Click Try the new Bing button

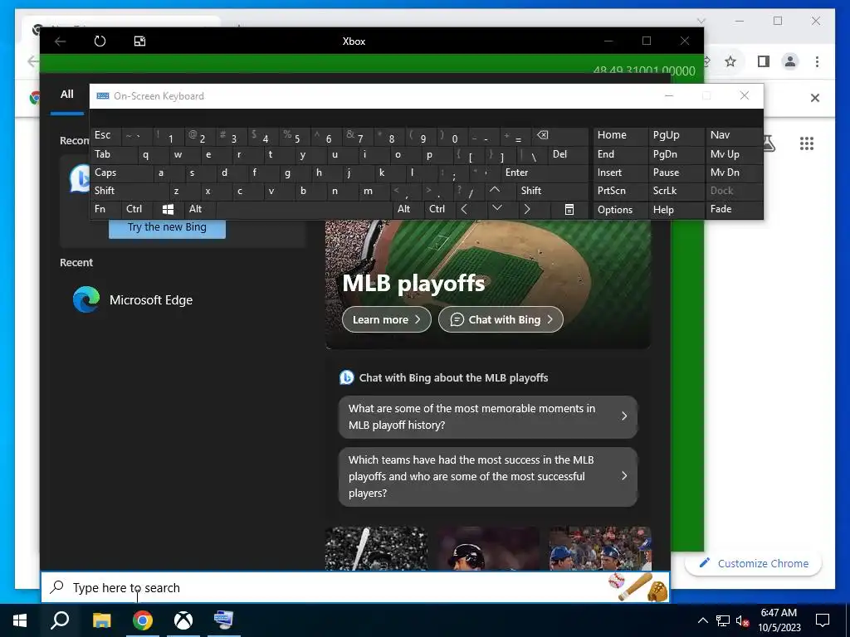[167, 227]
